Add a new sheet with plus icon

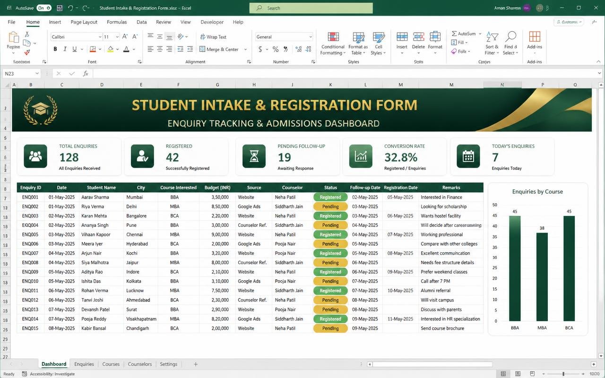pyautogui.click(x=196, y=364)
